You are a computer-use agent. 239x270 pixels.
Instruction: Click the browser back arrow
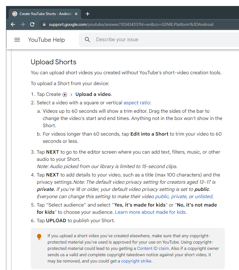[13, 25]
